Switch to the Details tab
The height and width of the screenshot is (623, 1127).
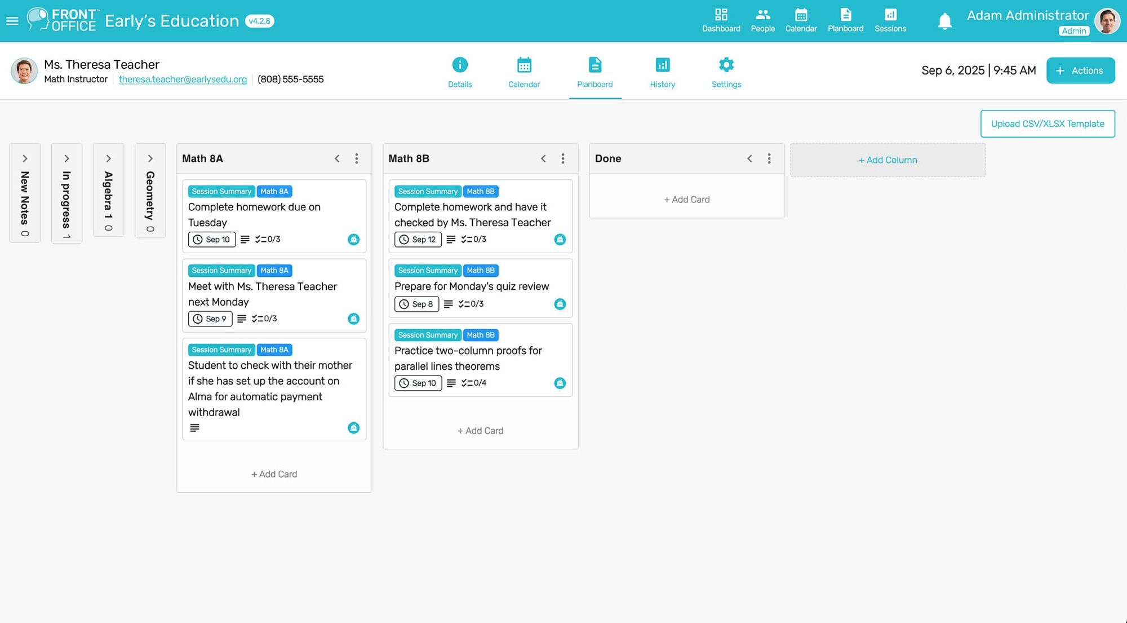click(460, 72)
